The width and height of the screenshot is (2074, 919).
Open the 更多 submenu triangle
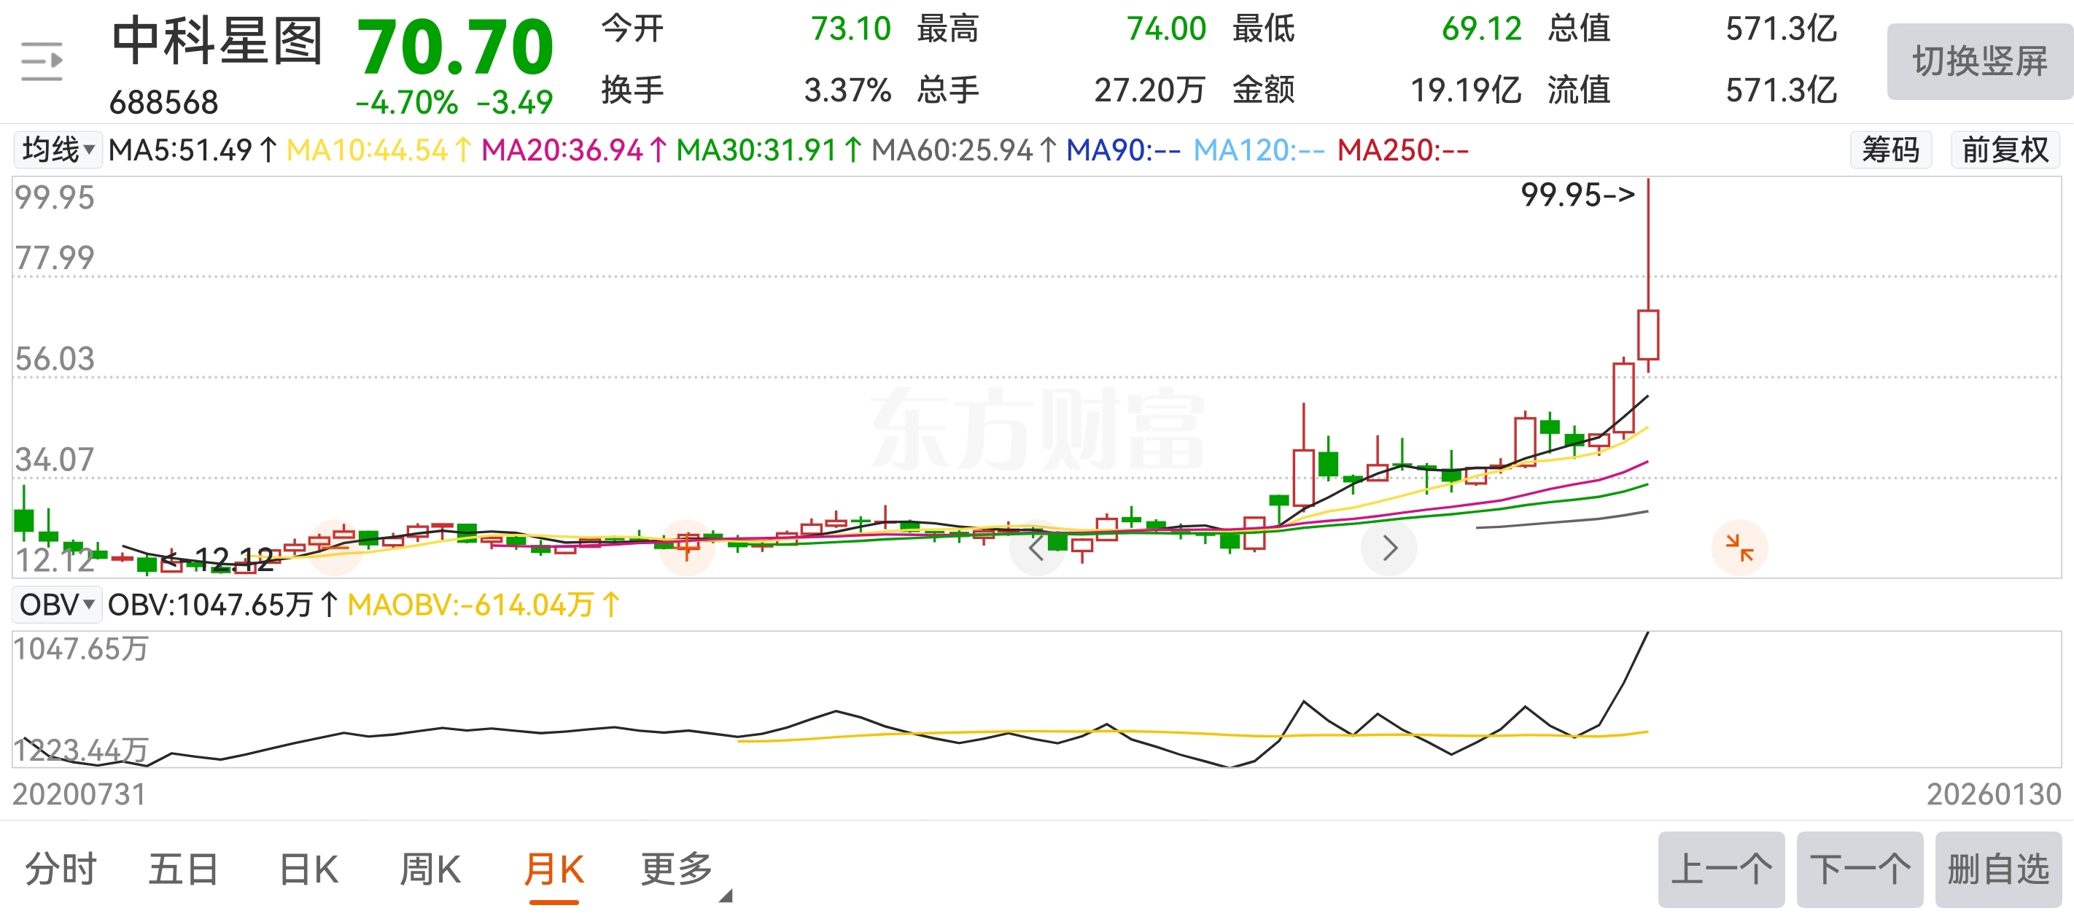726,896
